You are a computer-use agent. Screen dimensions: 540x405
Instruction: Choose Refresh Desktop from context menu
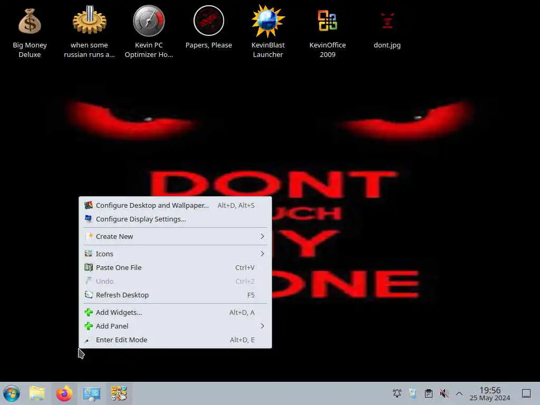click(175, 295)
